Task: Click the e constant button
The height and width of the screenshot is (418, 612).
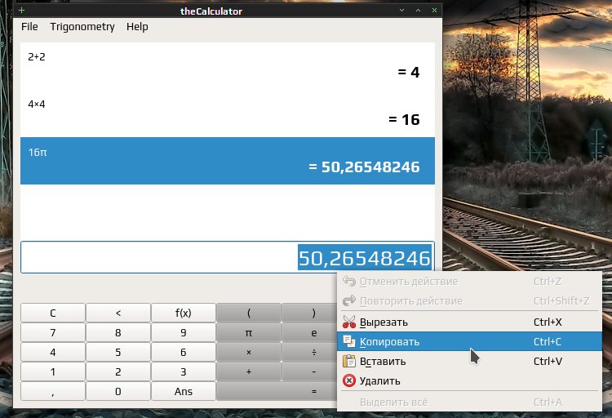Action: coord(309,333)
